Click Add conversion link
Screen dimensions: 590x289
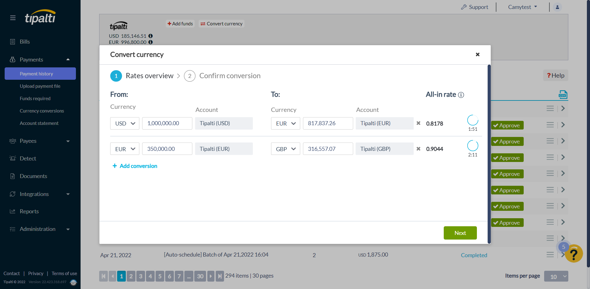pyautogui.click(x=135, y=166)
